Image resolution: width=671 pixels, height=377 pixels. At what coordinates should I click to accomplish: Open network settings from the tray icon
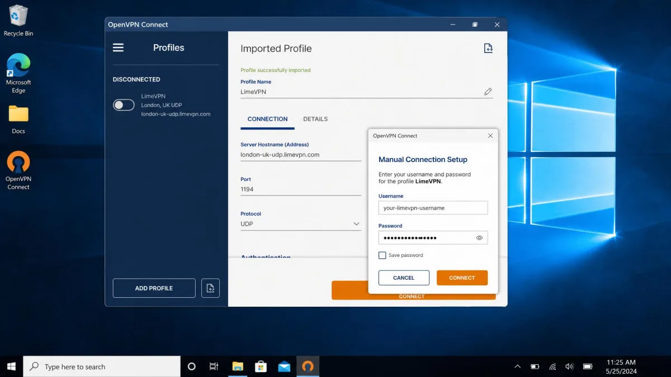click(x=552, y=366)
